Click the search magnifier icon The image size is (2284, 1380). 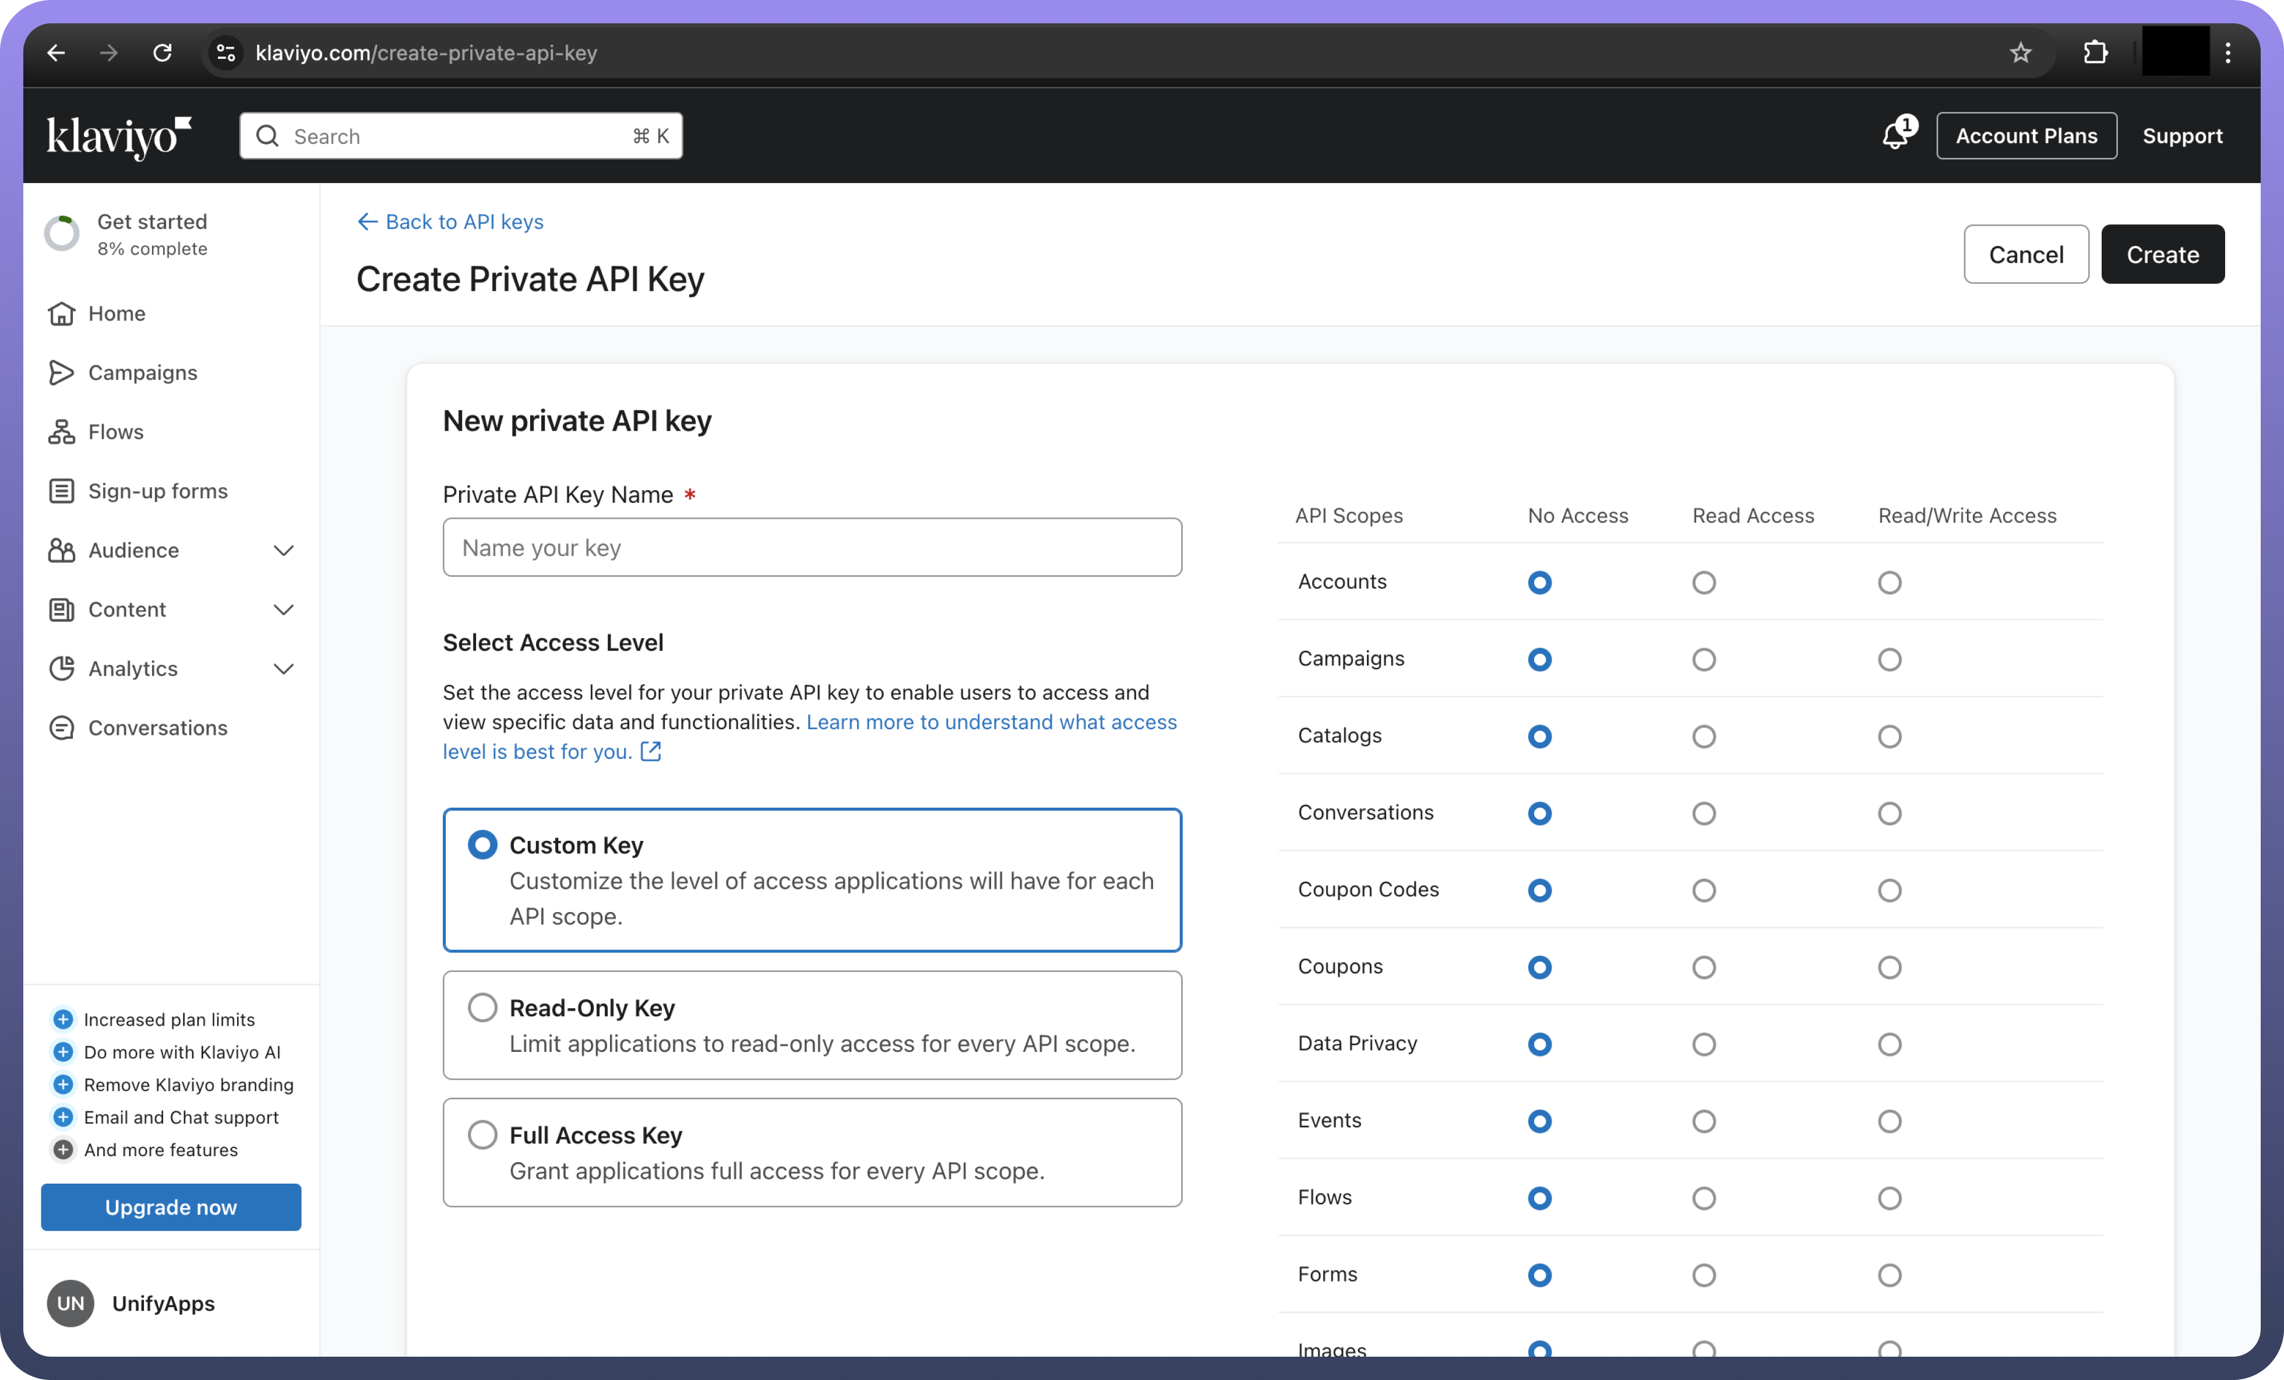pos(268,136)
